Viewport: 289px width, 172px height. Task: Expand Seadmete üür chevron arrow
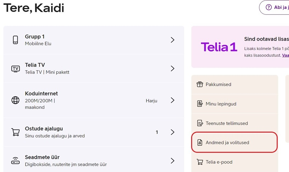173,161
